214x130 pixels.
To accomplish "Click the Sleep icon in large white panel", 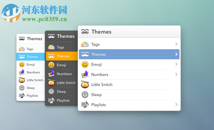I will pyautogui.click(x=85, y=94).
